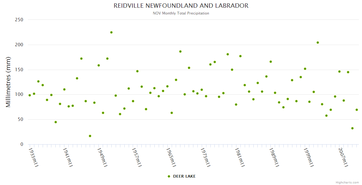The height and width of the screenshot is (185, 362).
Task: Select the lowest data point near 17 mm
Action: pos(90,136)
